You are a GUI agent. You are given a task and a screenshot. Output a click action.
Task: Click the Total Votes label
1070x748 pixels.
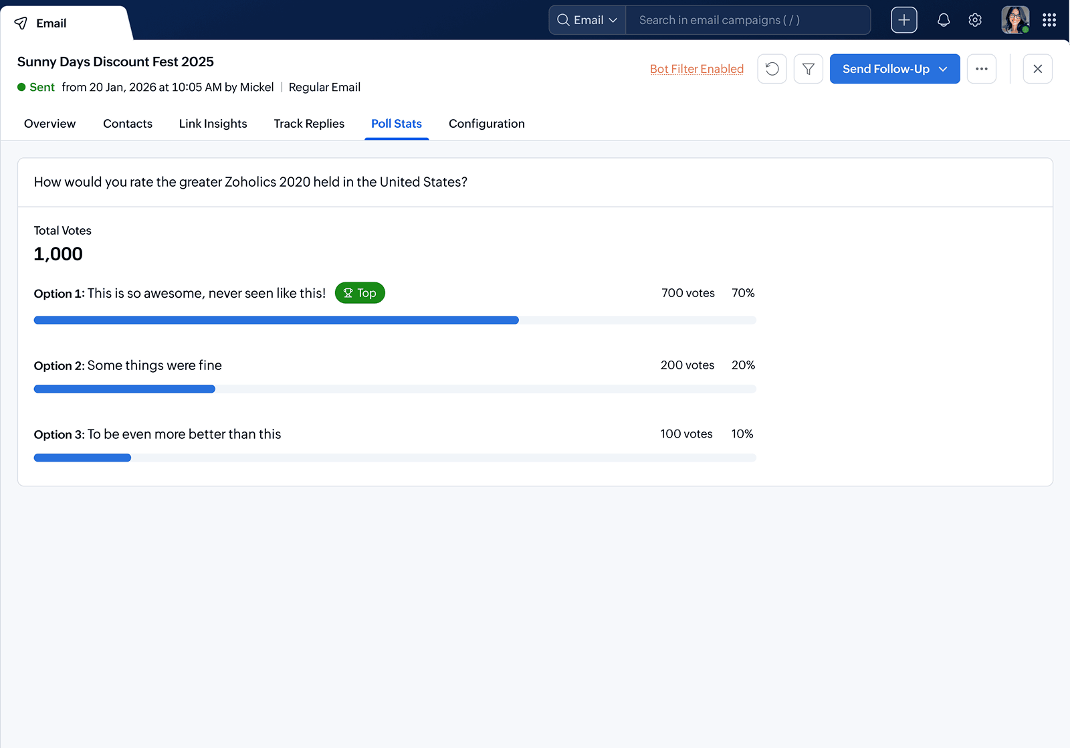[x=63, y=231]
